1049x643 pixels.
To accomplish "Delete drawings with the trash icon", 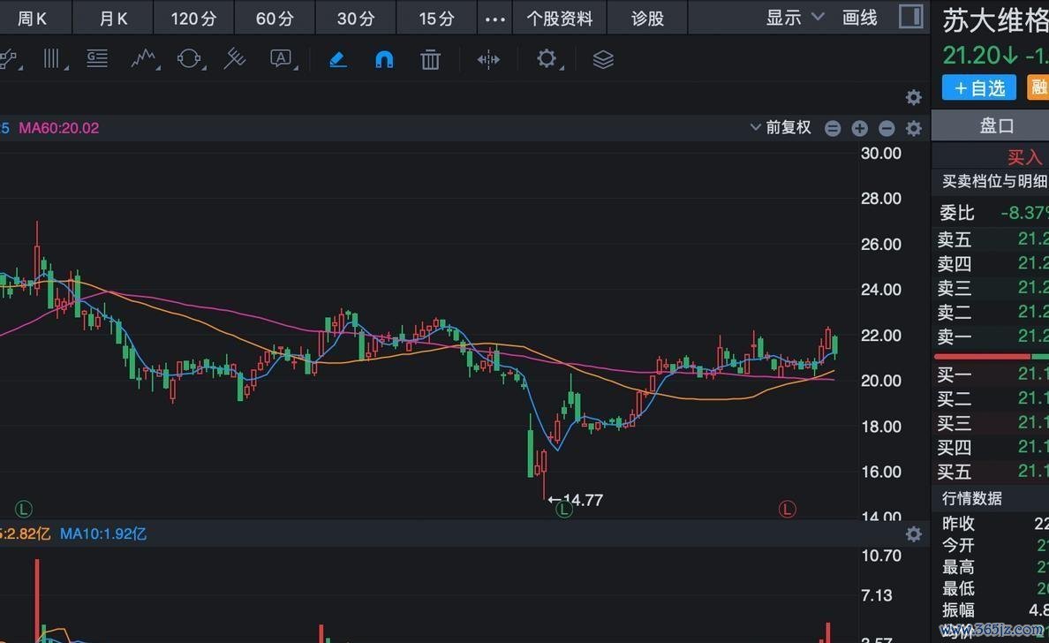I will pos(430,59).
